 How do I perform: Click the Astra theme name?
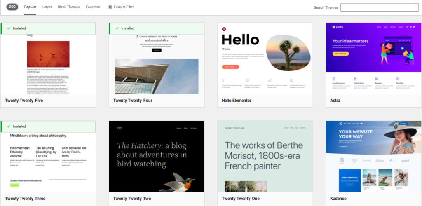click(335, 101)
